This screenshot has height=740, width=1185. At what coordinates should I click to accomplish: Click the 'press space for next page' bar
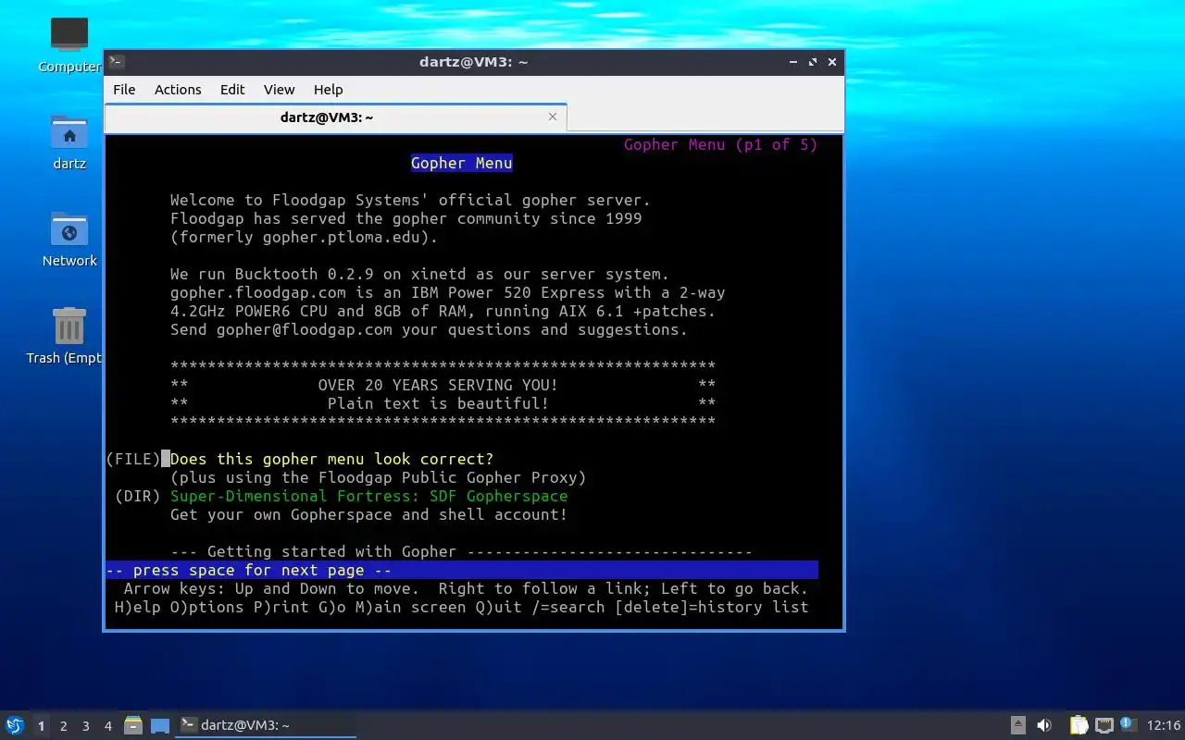pyautogui.click(x=461, y=570)
